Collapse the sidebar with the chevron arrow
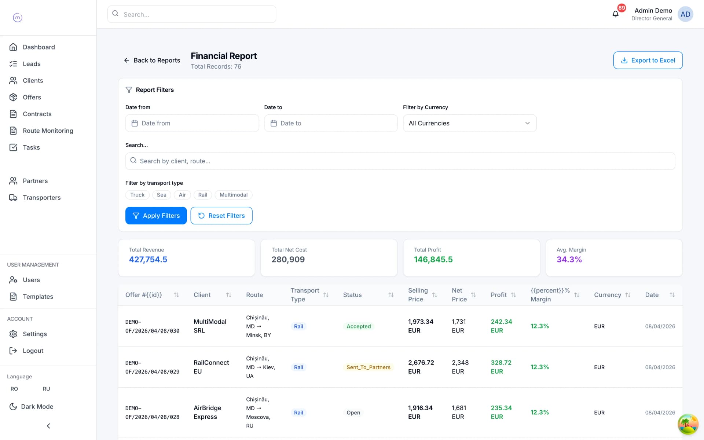 48,426
